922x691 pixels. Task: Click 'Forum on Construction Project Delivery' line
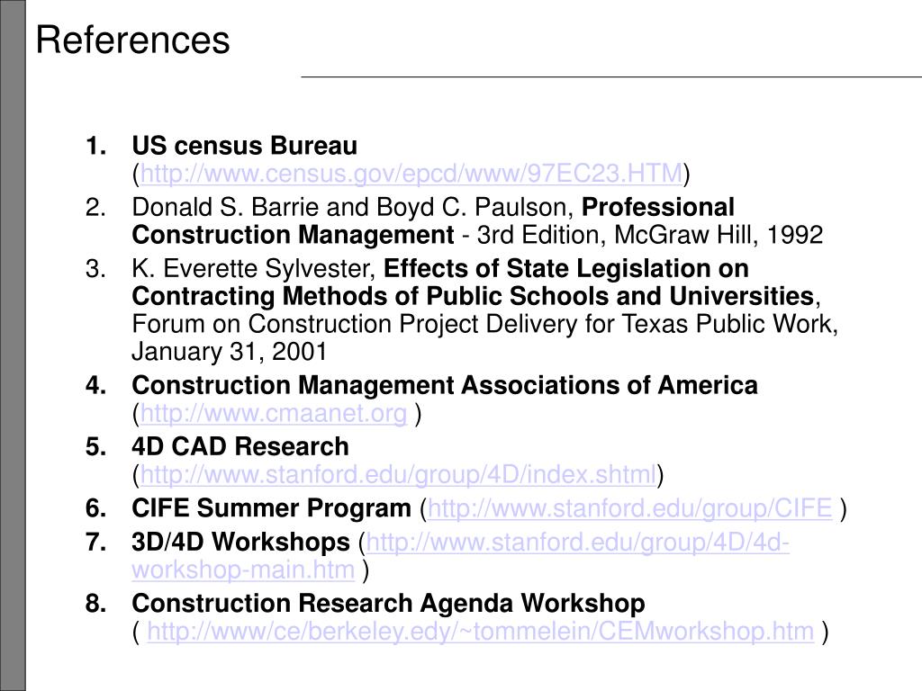coord(485,324)
